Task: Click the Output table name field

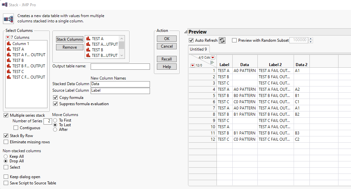Action: point(120,67)
